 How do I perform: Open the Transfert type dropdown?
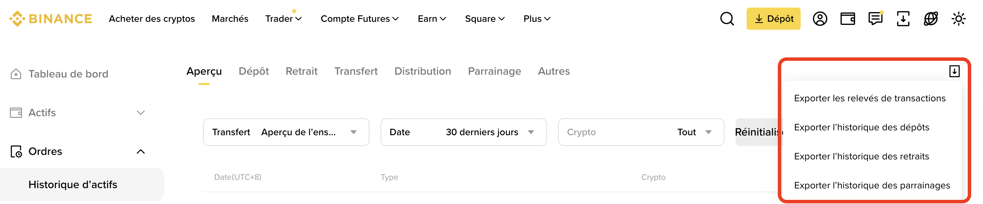[x=286, y=132]
